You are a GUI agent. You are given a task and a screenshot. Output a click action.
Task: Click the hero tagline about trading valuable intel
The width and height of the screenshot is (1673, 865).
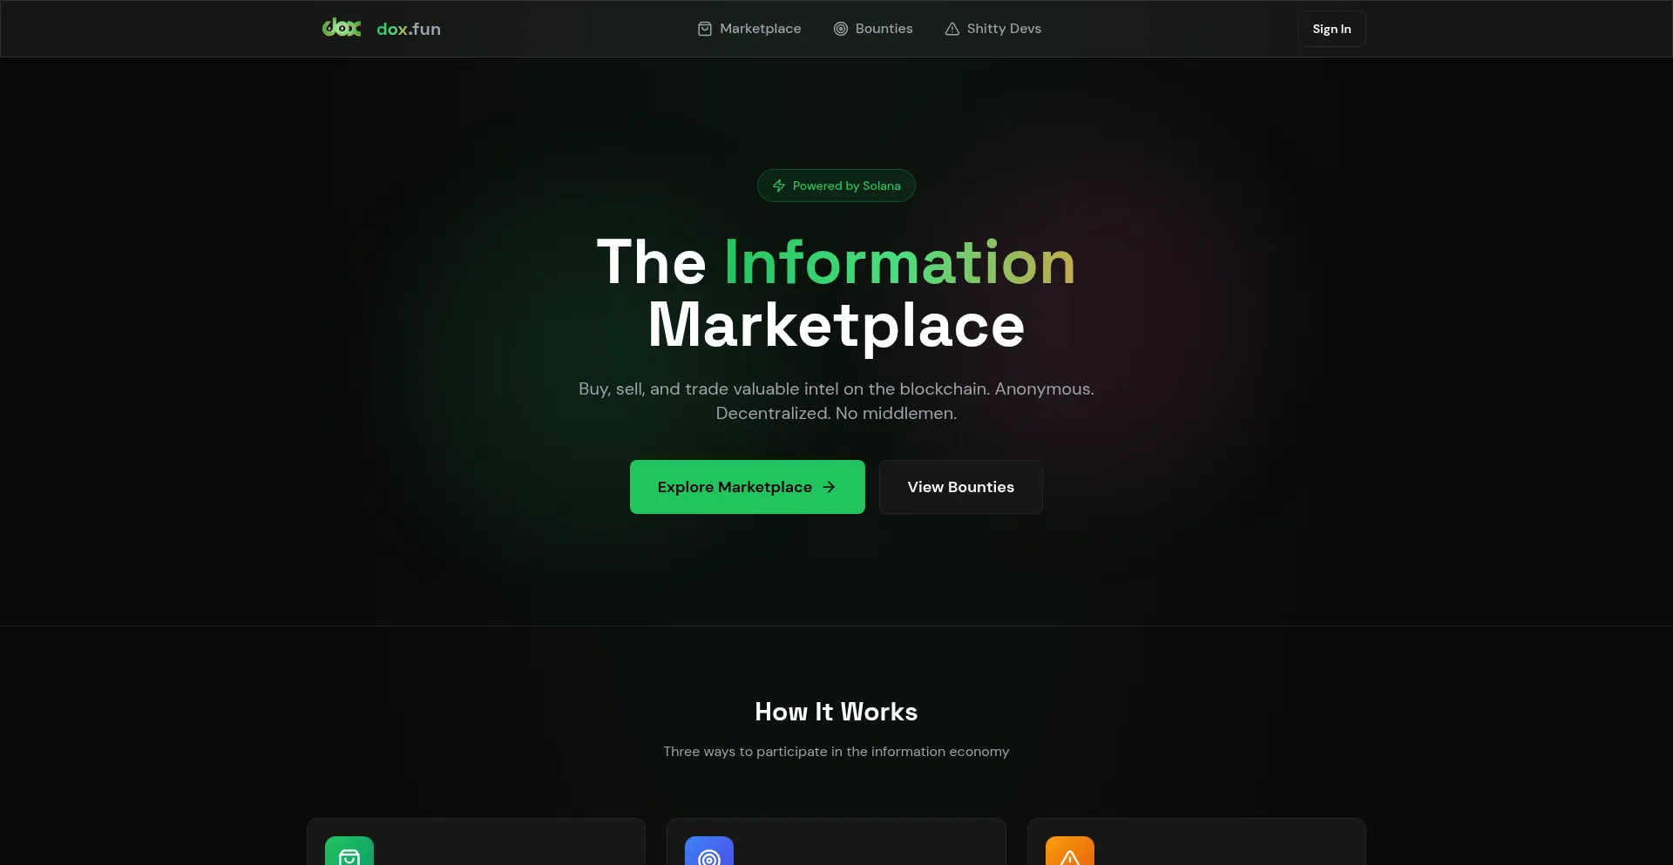point(836,401)
